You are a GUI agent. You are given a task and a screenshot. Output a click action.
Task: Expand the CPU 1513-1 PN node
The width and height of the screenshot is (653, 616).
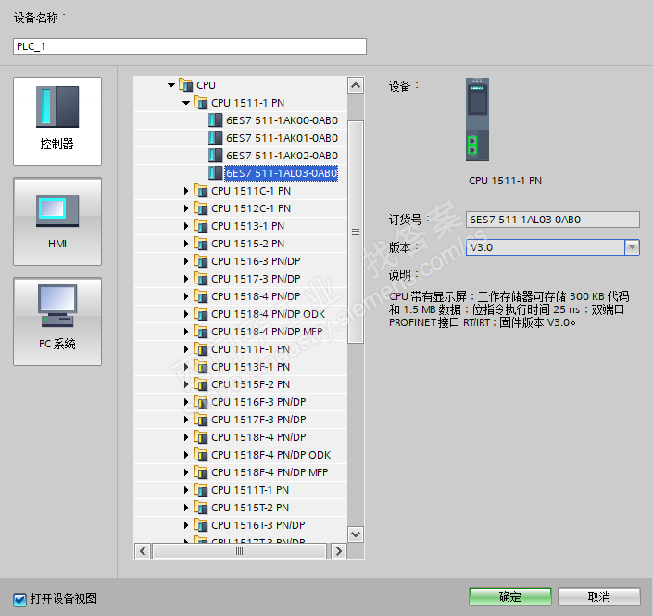[186, 226]
